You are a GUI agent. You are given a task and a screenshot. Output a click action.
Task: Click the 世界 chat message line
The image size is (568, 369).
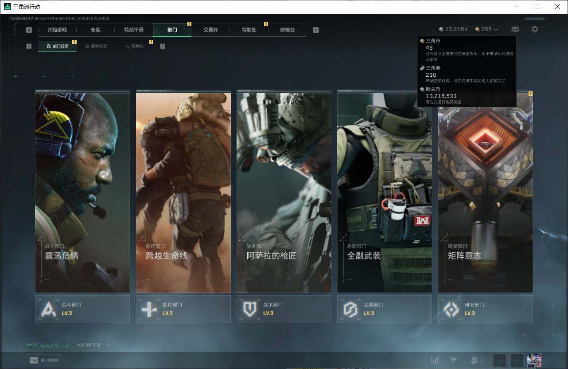(68, 345)
